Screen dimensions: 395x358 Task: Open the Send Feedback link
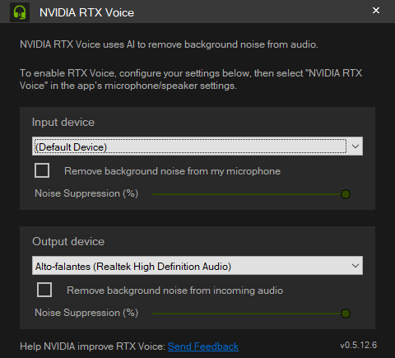click(x=203, y=346)
